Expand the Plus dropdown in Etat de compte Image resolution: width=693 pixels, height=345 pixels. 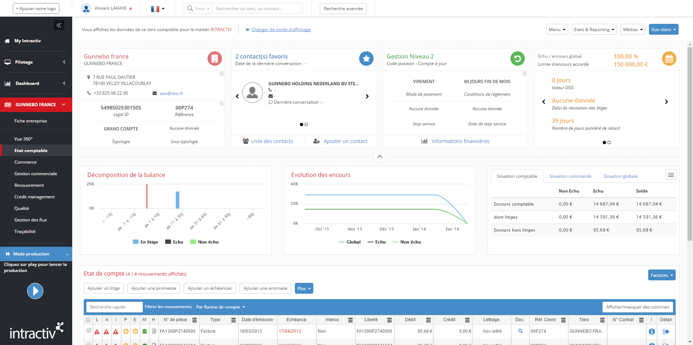click(x=304, y=288)
